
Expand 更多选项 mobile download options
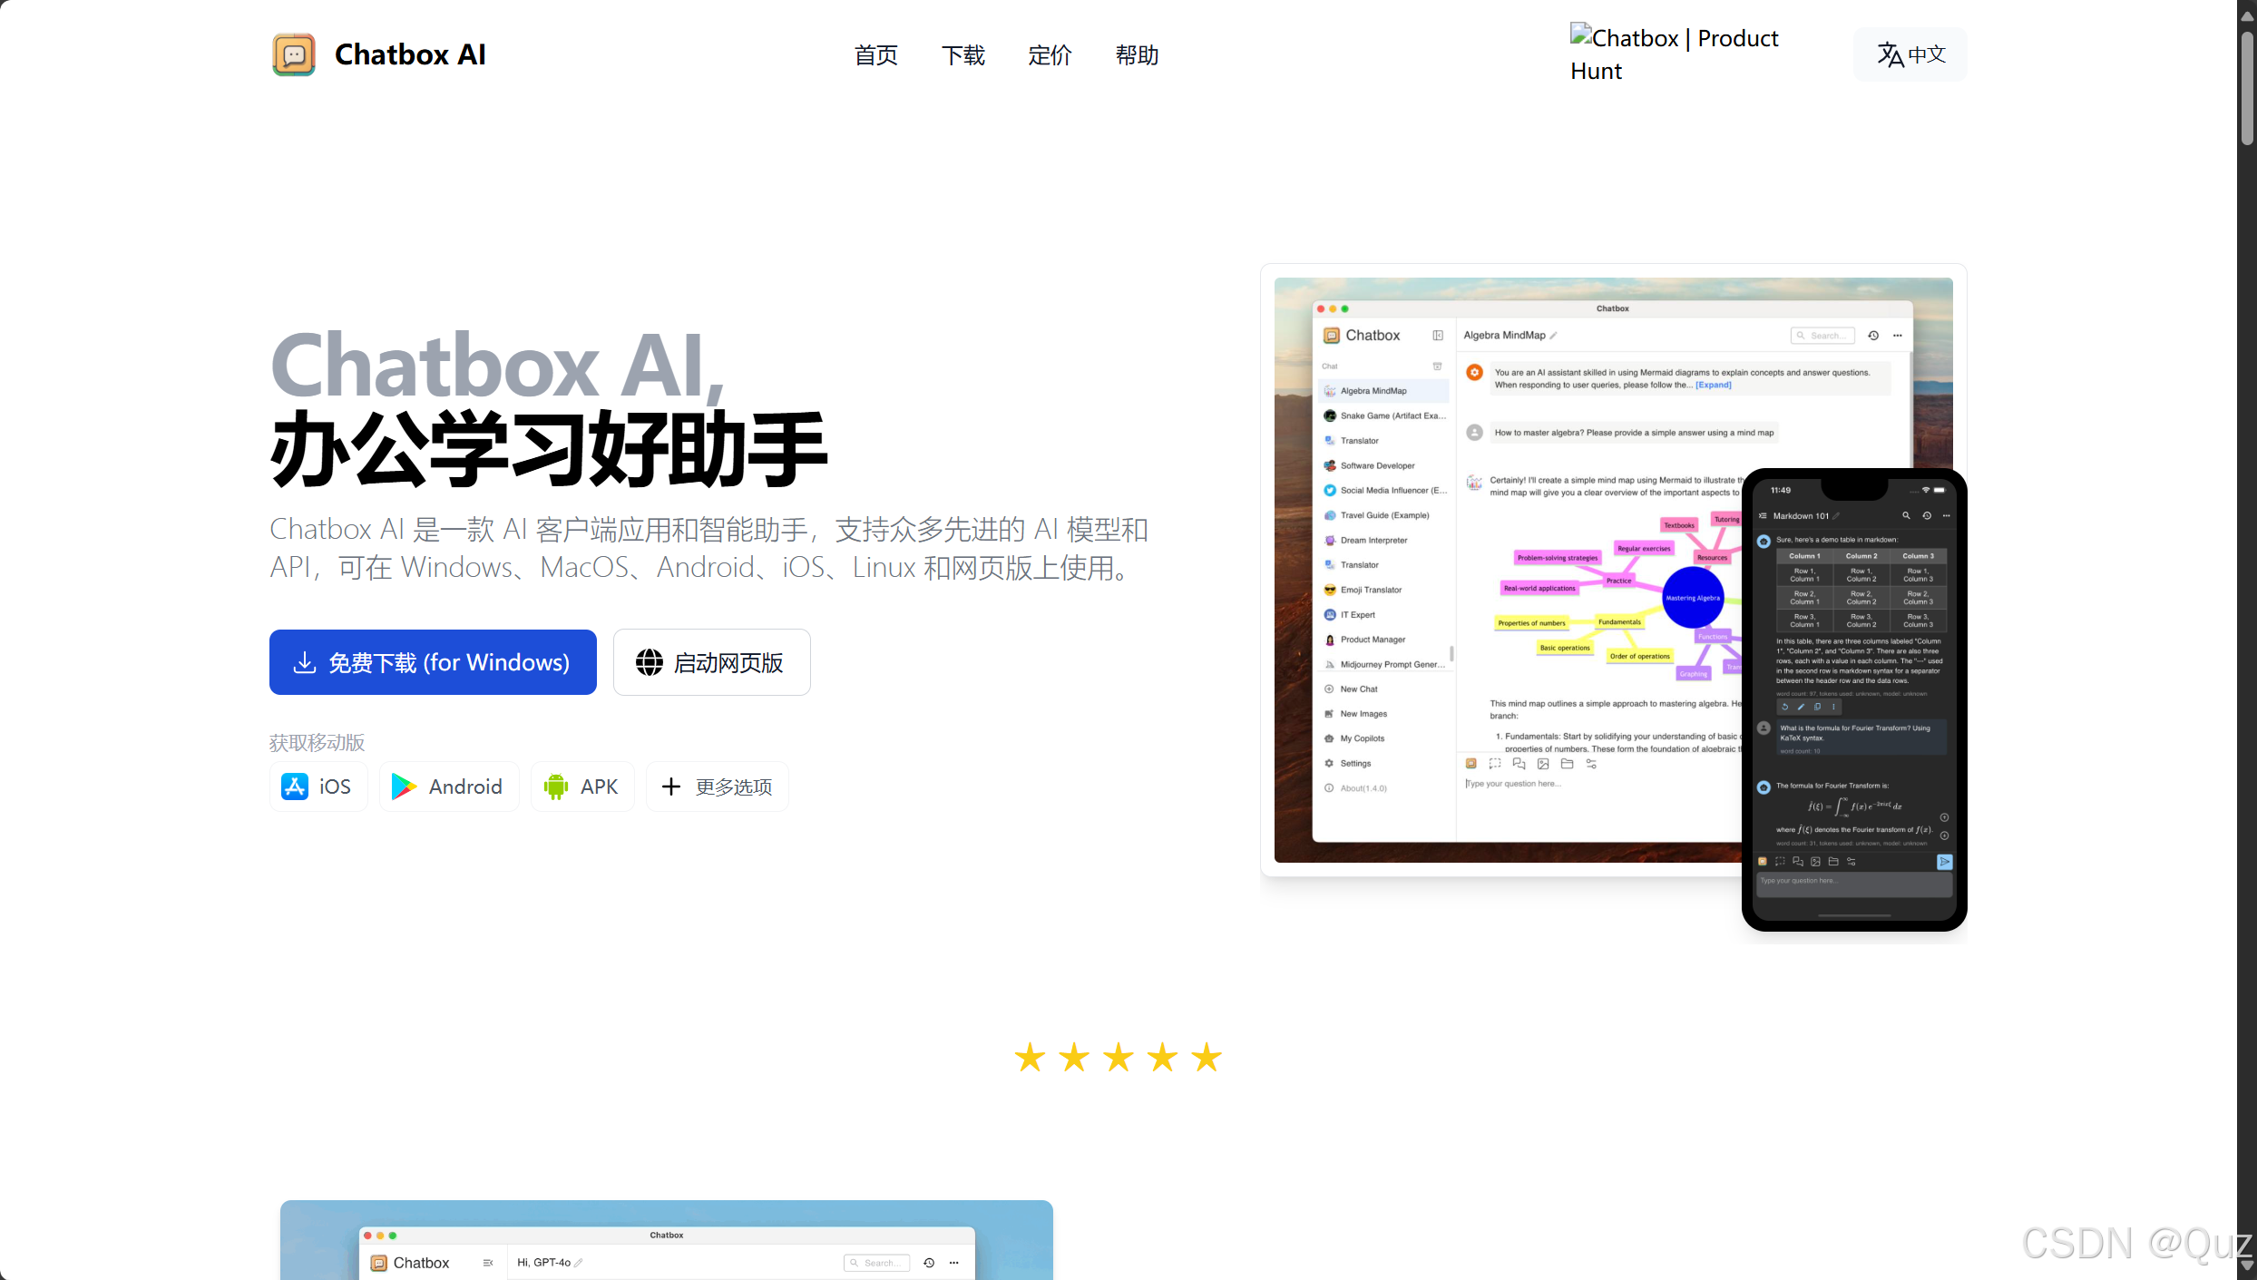[733, 787]
